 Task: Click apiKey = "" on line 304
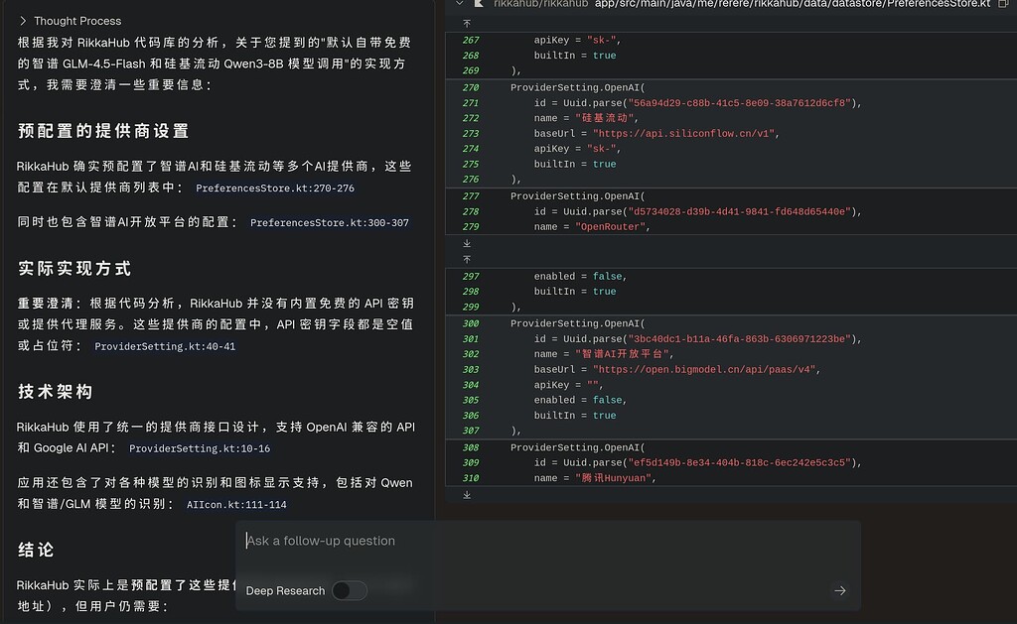[568, 385]
